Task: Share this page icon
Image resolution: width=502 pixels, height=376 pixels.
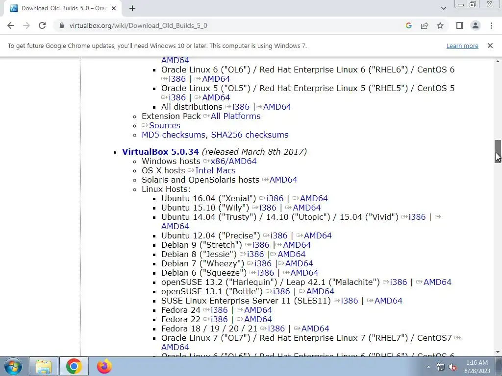Action: pyautogui.click(x=425, y=25)
